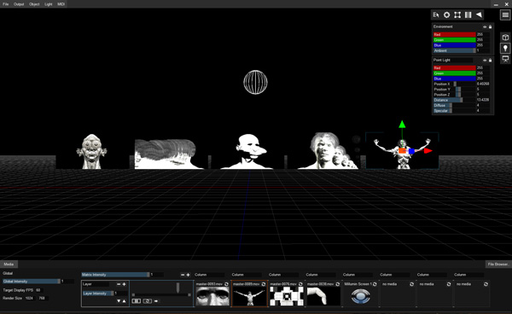This screenshot has width=512, height=314.
Task: Lock the Point Light panel
Action: click(x=490, y=60)
